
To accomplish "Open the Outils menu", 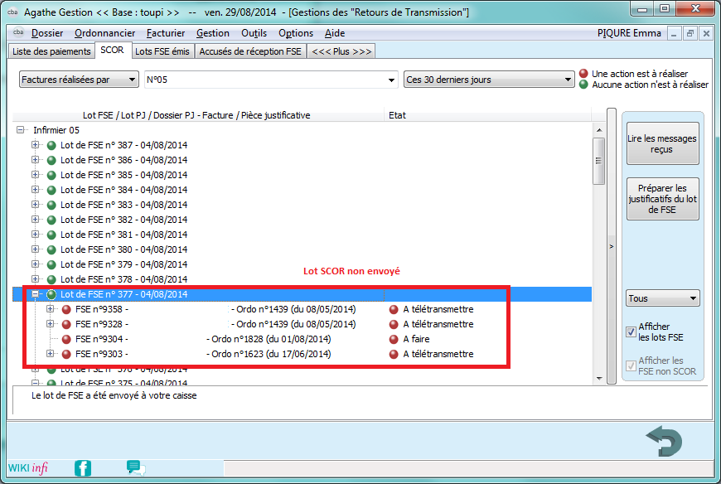I will coord(254,33).
